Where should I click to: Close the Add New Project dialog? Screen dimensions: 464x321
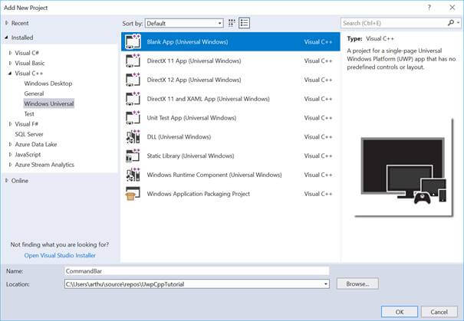pos(452,8)
